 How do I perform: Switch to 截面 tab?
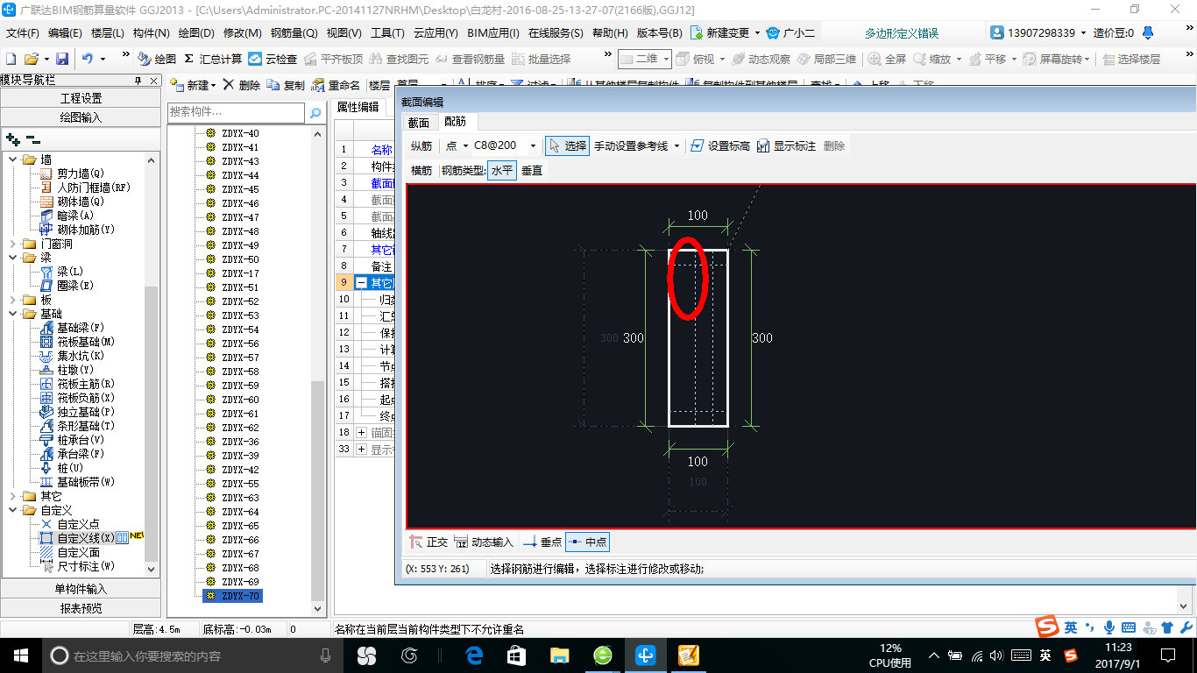click(419, 122)
